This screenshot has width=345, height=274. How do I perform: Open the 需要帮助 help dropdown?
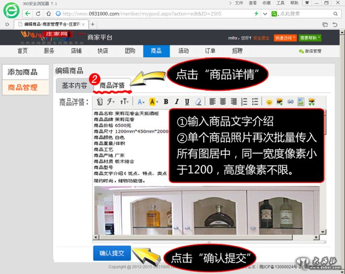pos(310,38)
